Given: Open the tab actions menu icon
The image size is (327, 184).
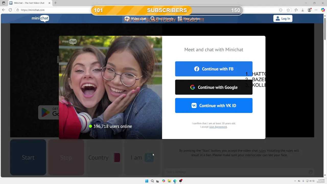Looking at the screenshot, I should (x=4, y=3).
